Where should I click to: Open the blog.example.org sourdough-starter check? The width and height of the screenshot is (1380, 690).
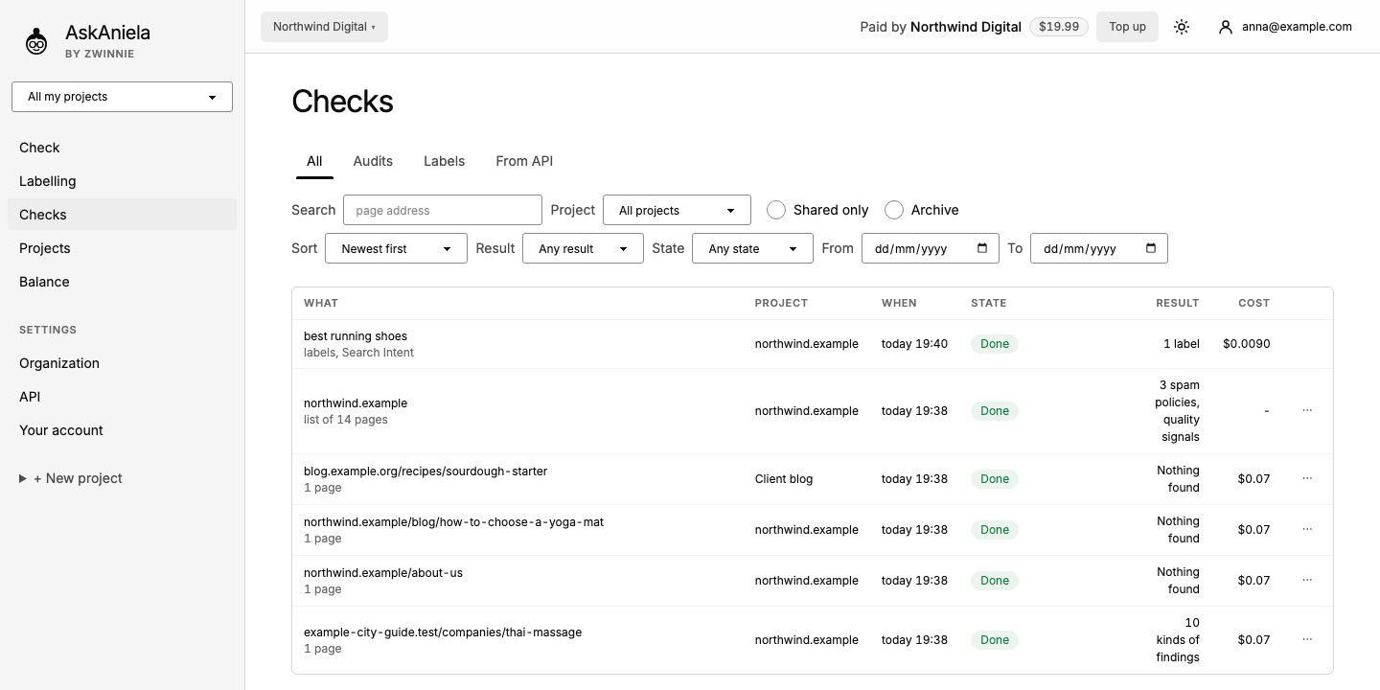coord(425,471)
